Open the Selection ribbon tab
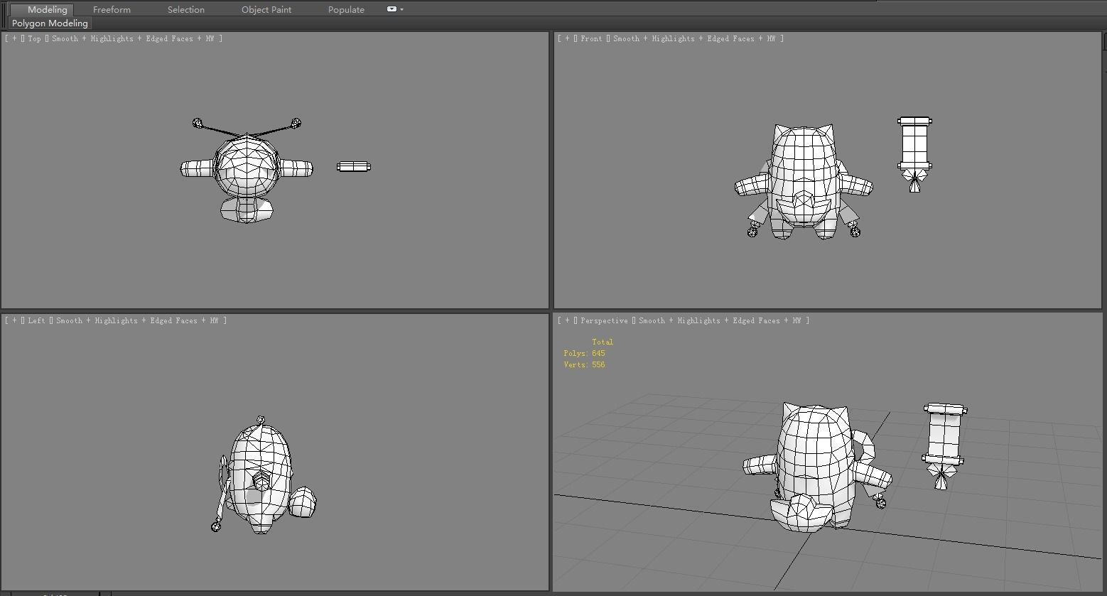This screenshot has width=1107, height=596. 185,10
